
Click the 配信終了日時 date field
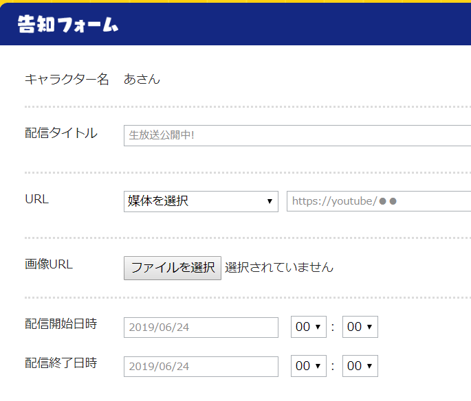click(201, 367)
